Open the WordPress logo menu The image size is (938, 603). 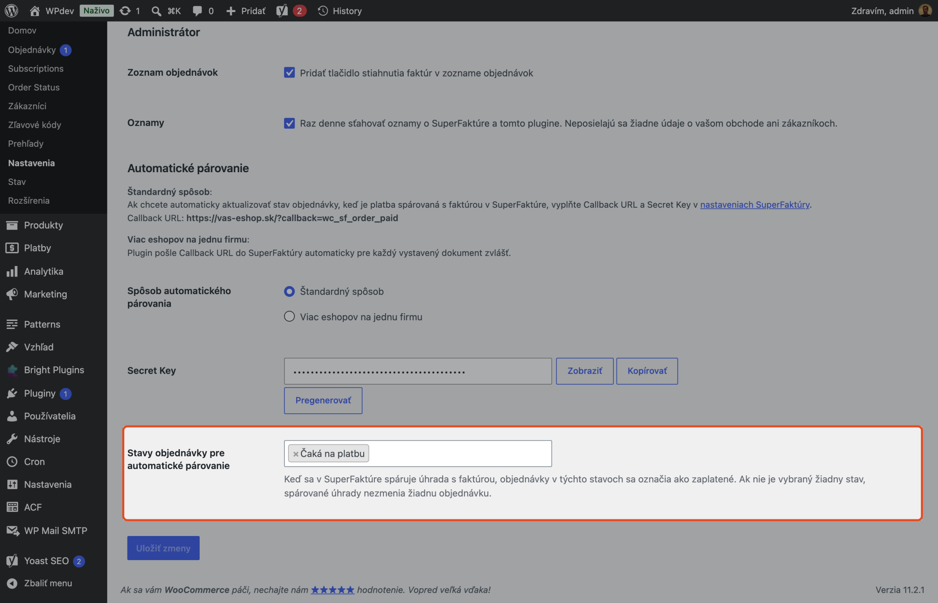[11, 11]
